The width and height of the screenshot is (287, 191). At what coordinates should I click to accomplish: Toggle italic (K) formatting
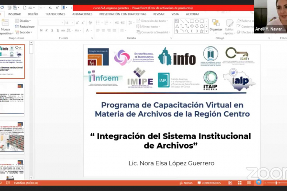pos(46,31)
